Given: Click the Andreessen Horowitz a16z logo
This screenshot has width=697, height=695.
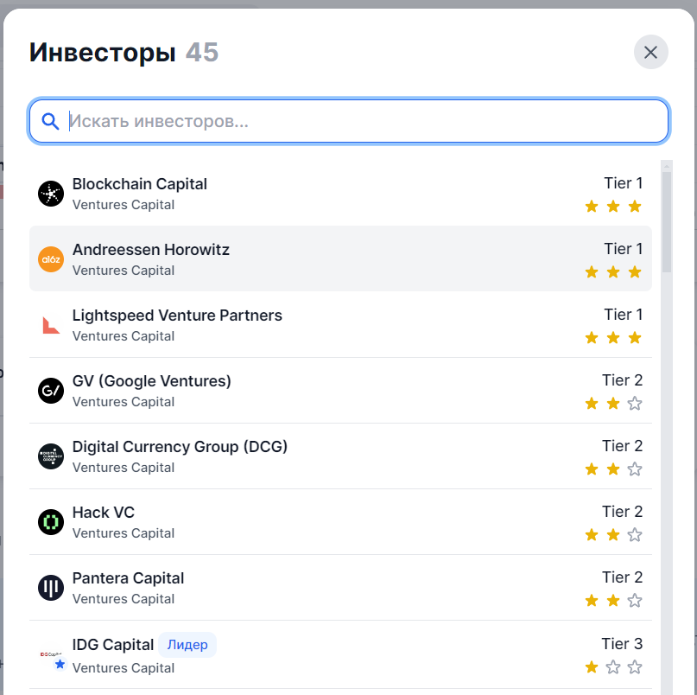Looking at the screenshot, I should [51, 259].
